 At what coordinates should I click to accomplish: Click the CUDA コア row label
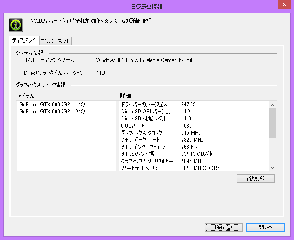coord(133,126)
